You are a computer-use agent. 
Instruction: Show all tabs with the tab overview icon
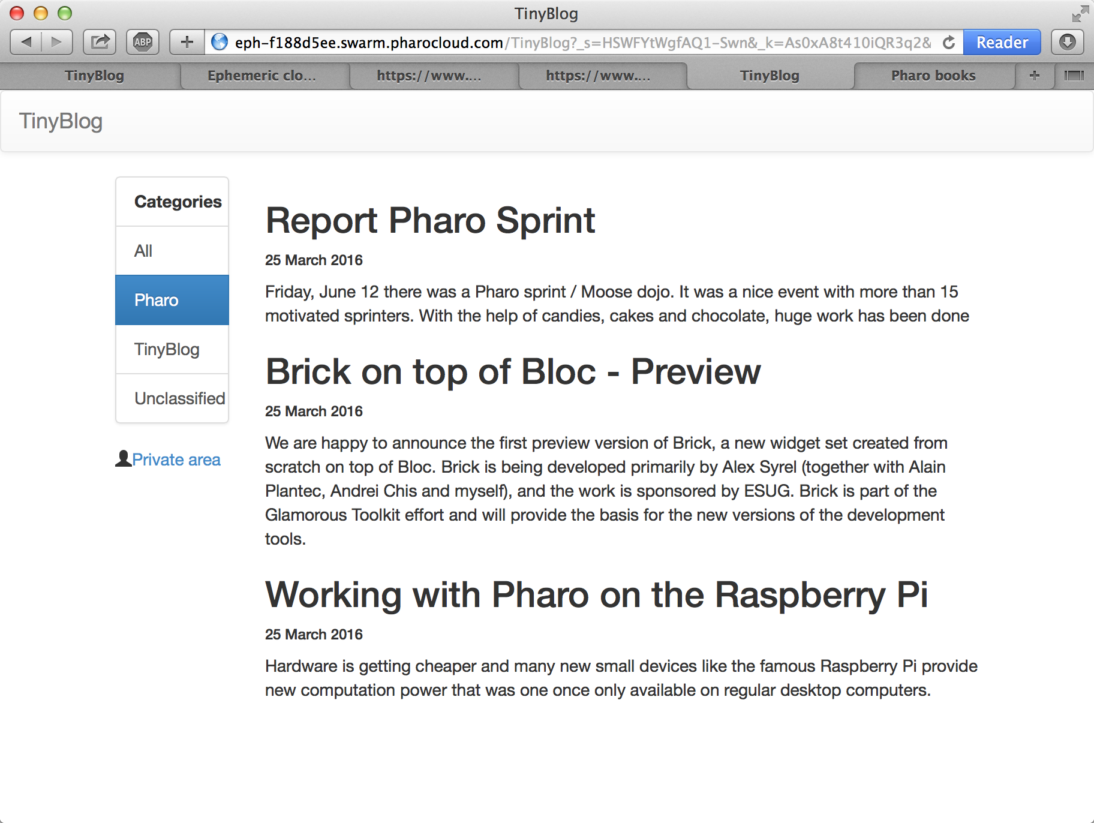[1074, 76]
